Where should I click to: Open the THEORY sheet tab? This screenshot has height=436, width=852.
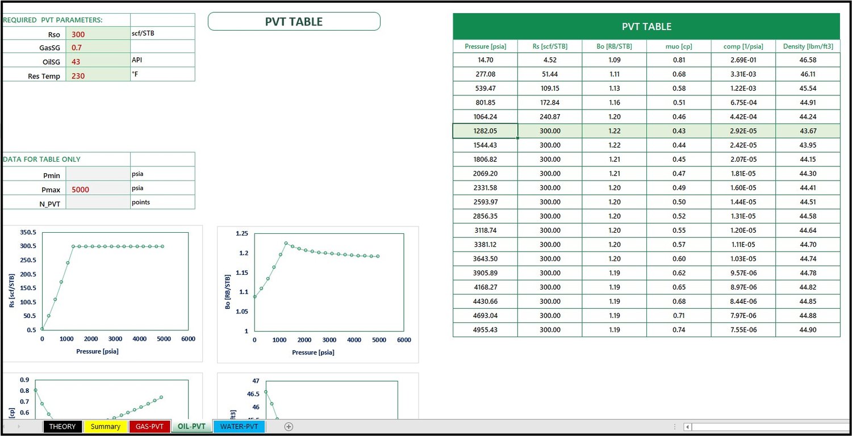coord(62,426)
